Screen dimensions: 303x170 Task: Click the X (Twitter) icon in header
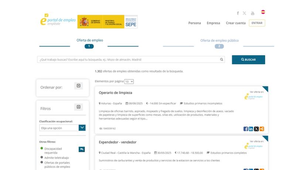[x=245, y=13]
